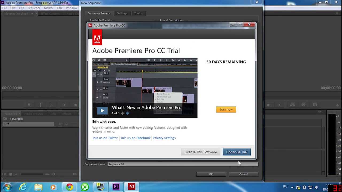Image resolution: width=342 pixels, height=192 pixels.
Task: Open the File menu in Premiere Pro
Action: [x=5, y=8]
